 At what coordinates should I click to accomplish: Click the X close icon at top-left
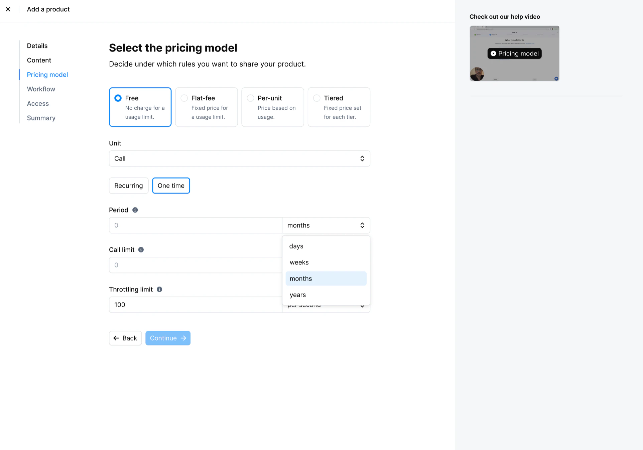(x=8, y=9)
